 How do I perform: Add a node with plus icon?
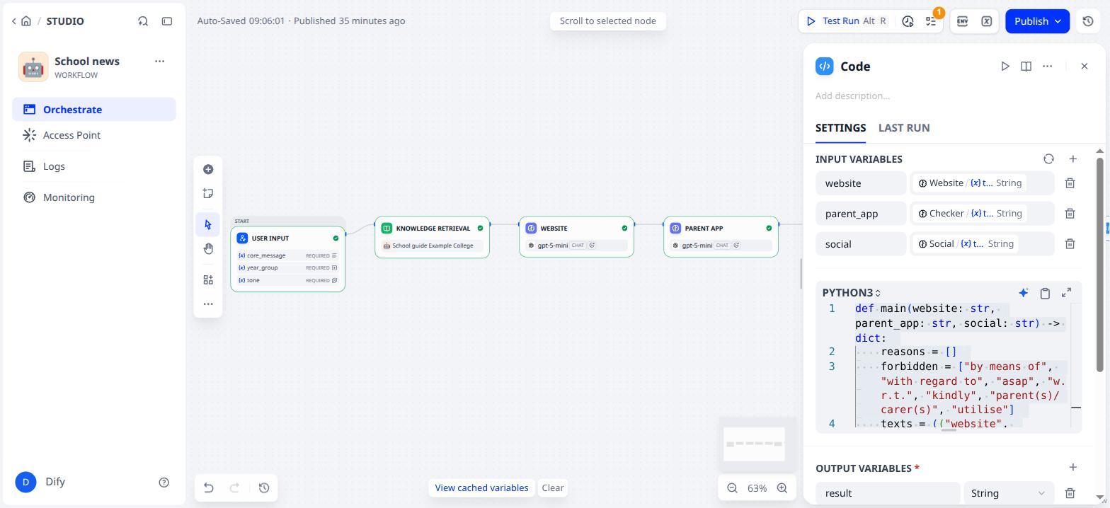[208, 169]
